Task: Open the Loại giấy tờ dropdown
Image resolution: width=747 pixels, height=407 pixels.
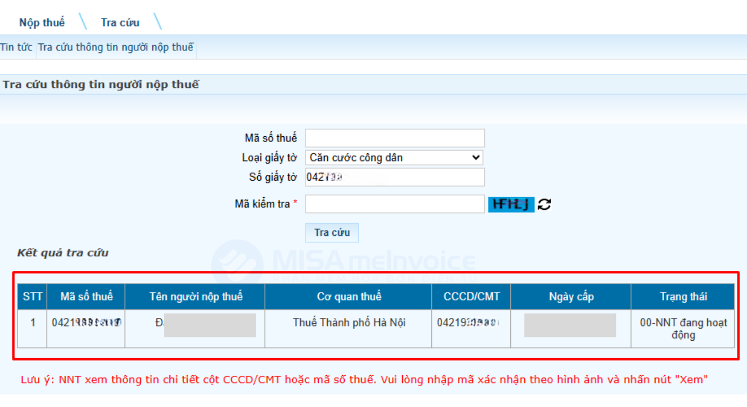Action: click(394, 157)
